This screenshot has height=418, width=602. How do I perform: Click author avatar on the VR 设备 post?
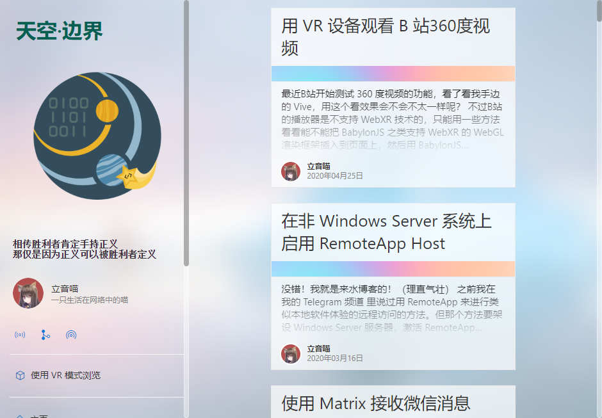(x=291, y=171)
